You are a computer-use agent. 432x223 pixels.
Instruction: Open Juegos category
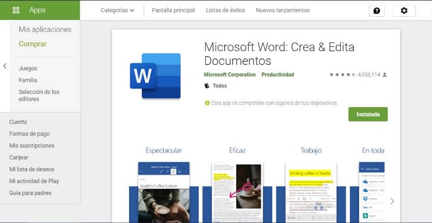point(28,68)
